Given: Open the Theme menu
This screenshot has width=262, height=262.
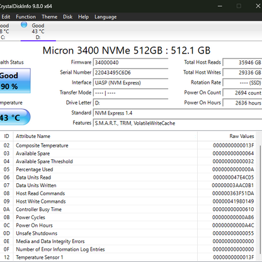Looking at the screenshot, I should pyautogui.click(x=49, y=17).
